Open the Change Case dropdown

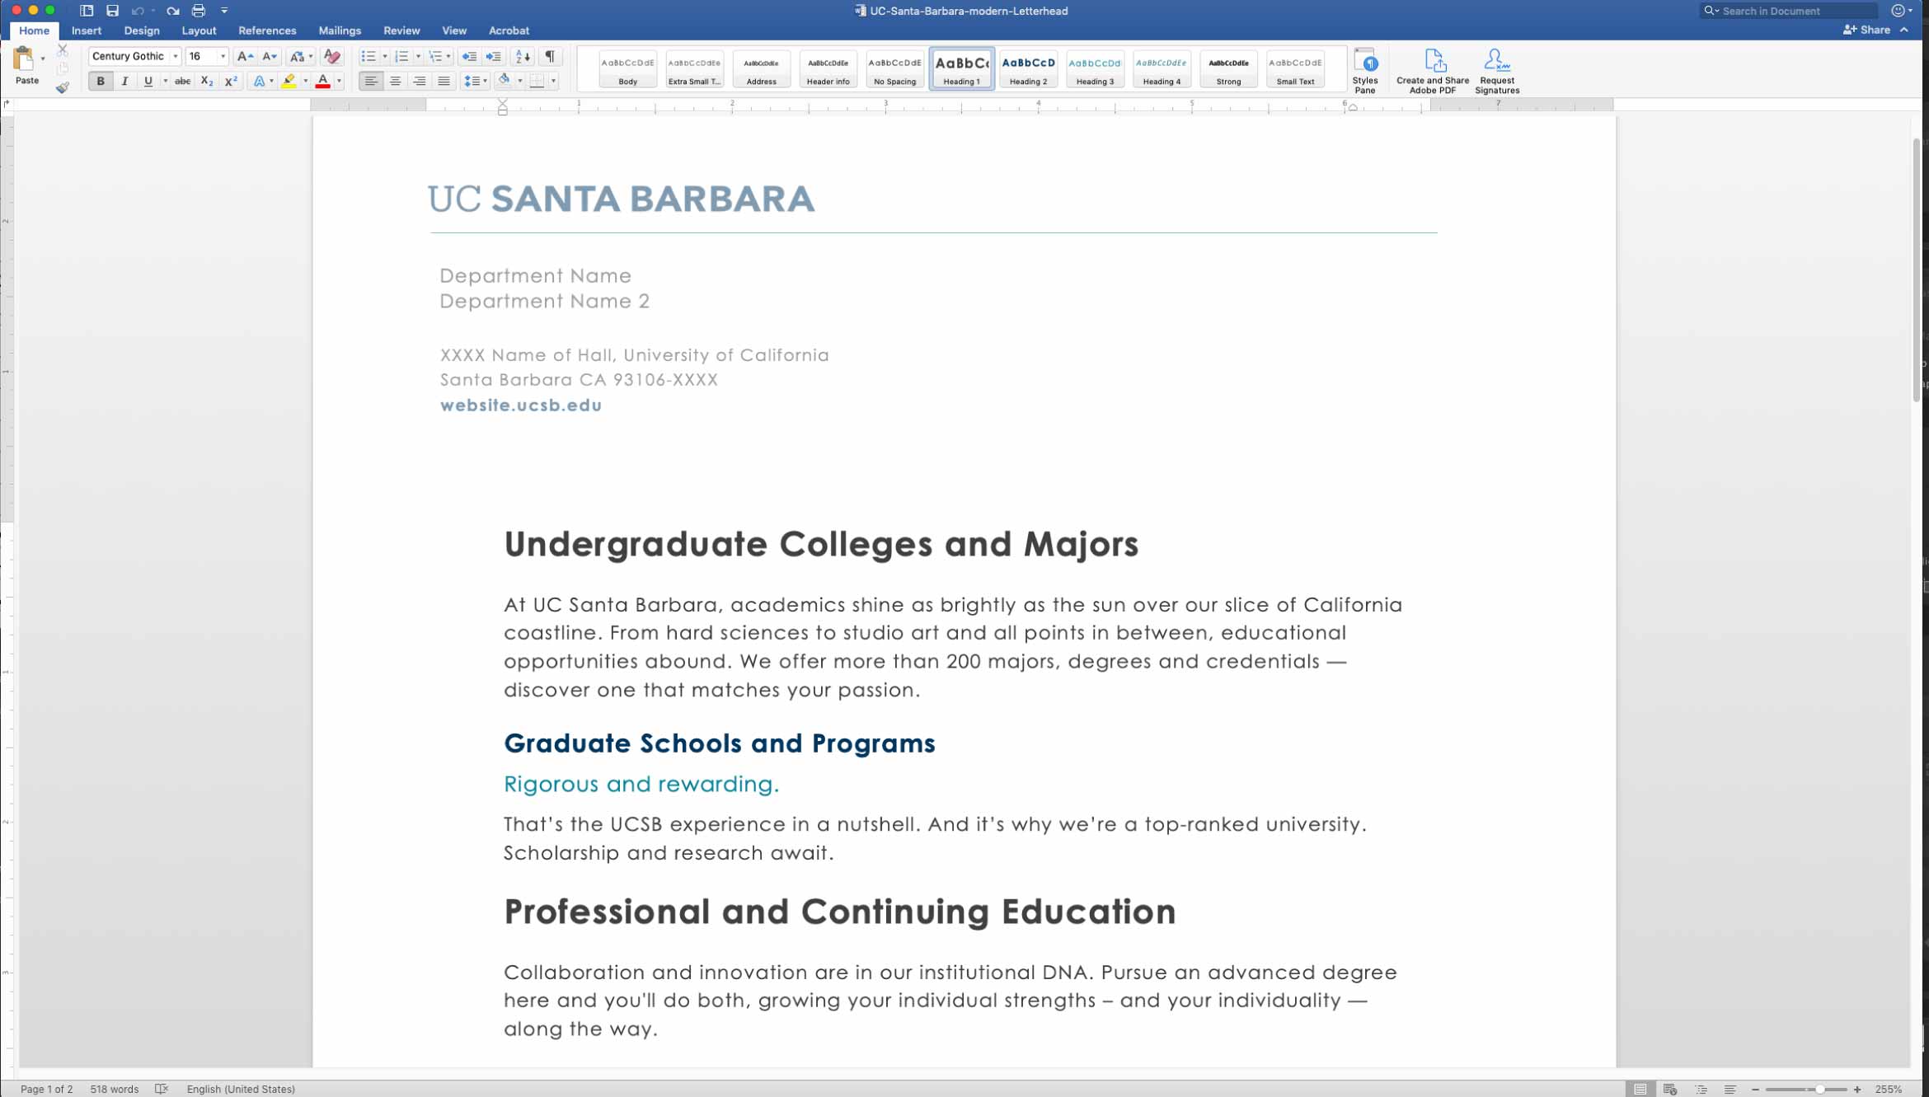click(300, 56)
